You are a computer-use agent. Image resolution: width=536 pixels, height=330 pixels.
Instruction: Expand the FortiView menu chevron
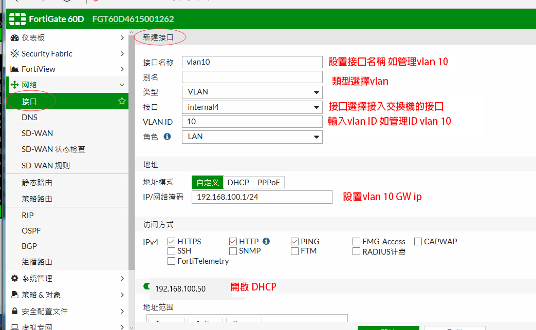(122, 69)
